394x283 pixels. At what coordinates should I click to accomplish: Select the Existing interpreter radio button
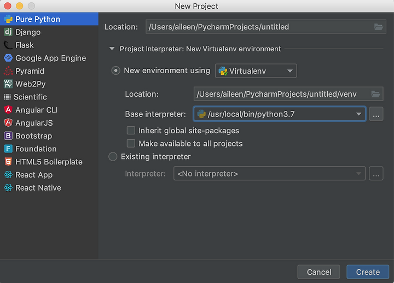click(x=113, y=157)
